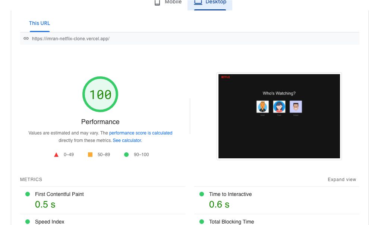Click the imran-netflix-clone URL text
This screenshot has width=381, height=225.
point(71,38)
